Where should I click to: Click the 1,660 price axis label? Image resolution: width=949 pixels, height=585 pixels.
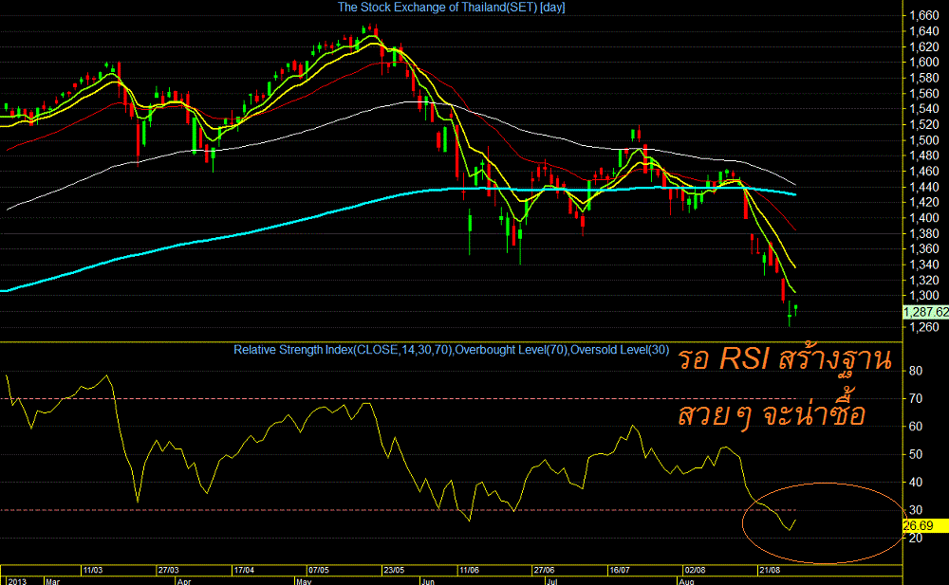(924, 15)
